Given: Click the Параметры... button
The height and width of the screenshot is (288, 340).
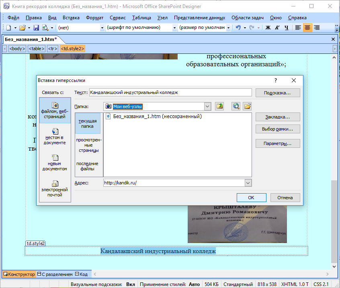Looking at the screenshot, I should 278,143.
